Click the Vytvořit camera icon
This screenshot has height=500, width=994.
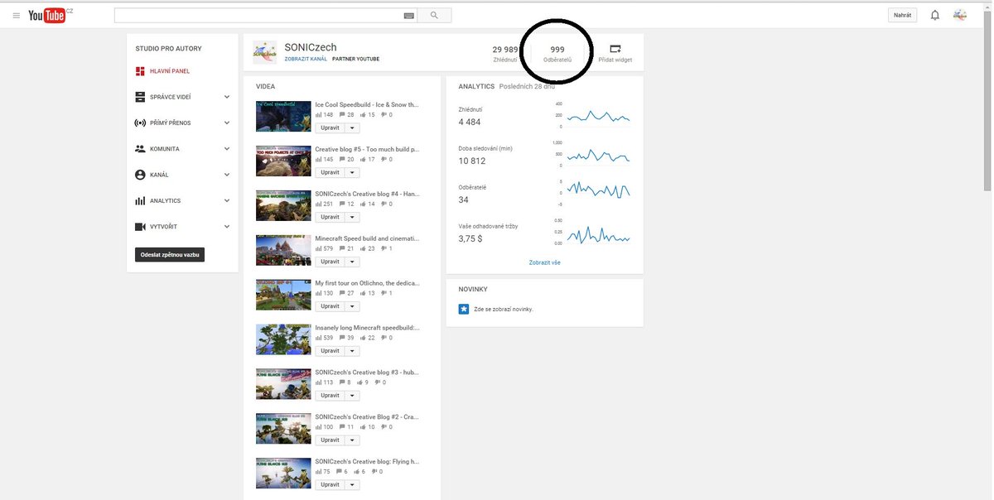click(140, 226)
